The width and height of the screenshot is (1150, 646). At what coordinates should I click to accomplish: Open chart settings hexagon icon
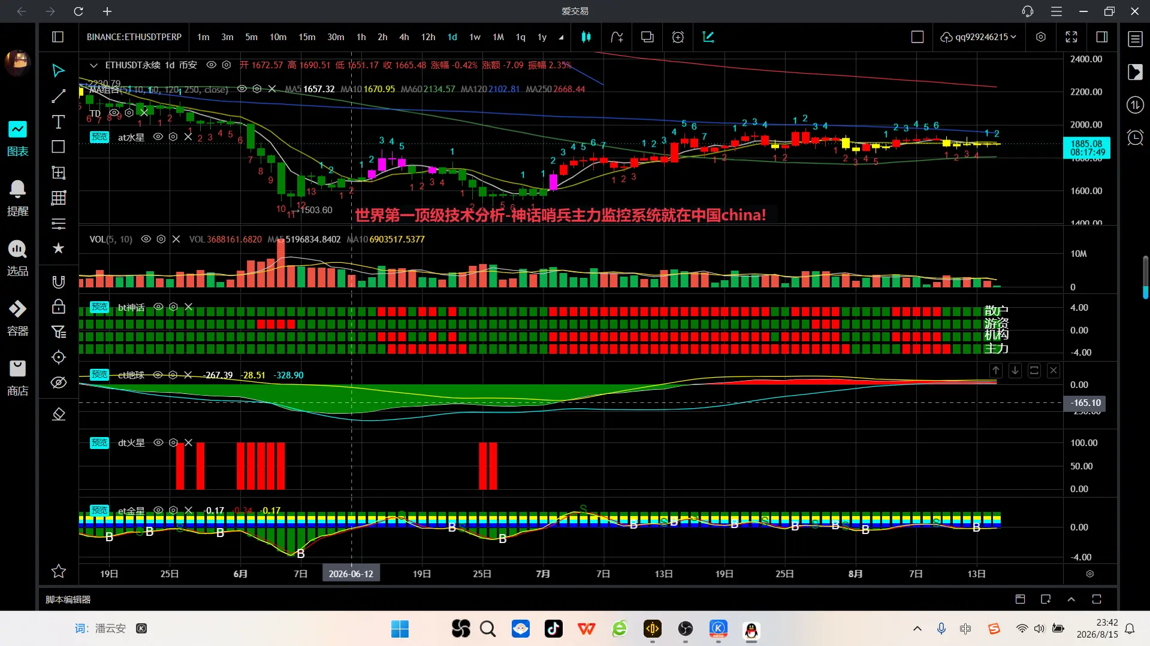coord(1041,37)
